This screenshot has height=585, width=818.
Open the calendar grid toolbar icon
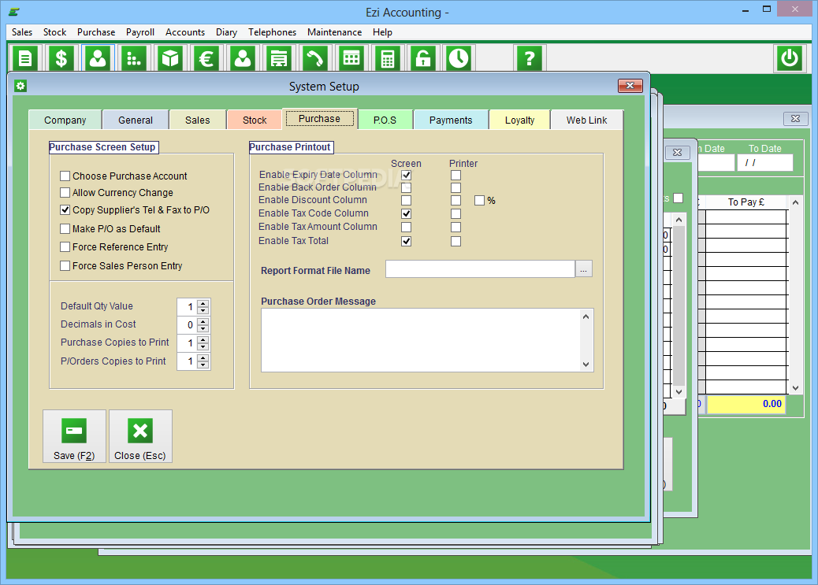351,58
